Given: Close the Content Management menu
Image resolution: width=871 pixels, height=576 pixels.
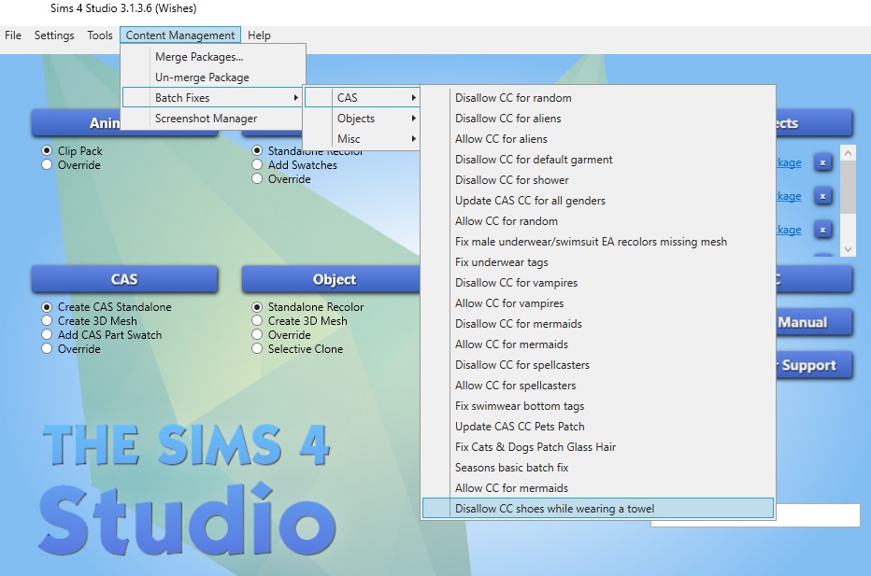Looking at the screenshot, I should (180, 35).
